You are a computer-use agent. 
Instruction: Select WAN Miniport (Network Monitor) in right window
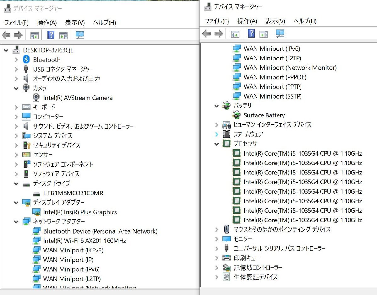pos(290,68)
